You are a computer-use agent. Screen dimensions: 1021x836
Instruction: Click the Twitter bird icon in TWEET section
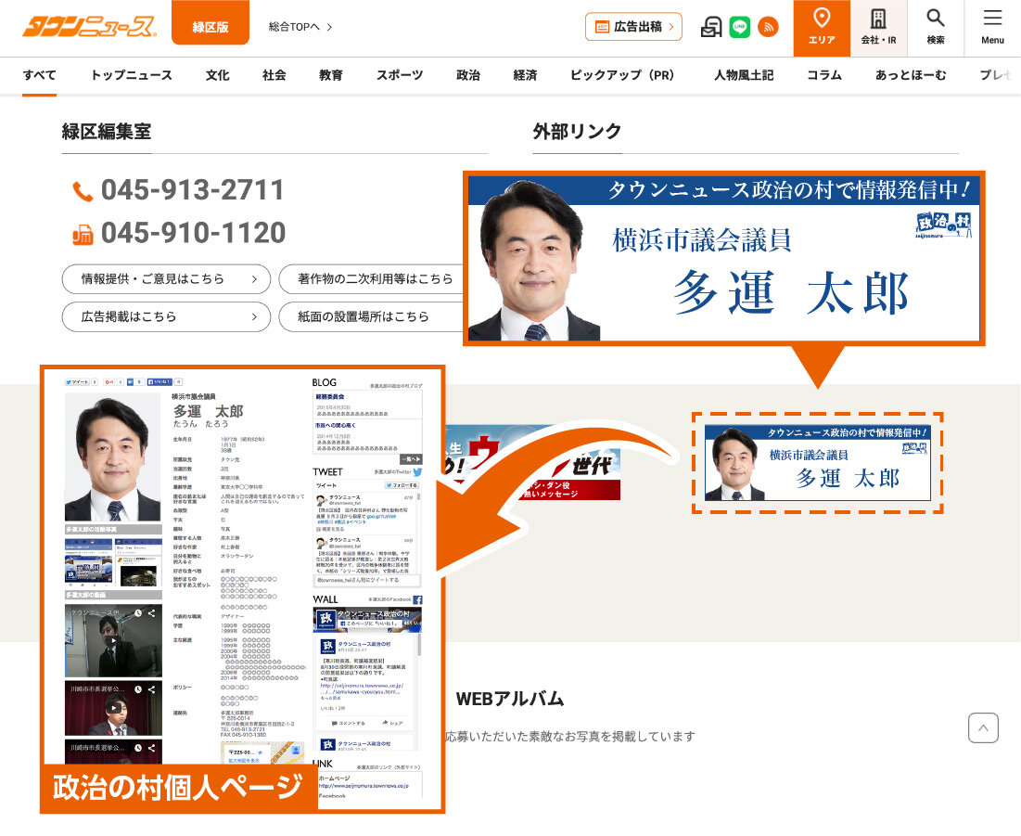pyautogui.click(x=415, y=471)
